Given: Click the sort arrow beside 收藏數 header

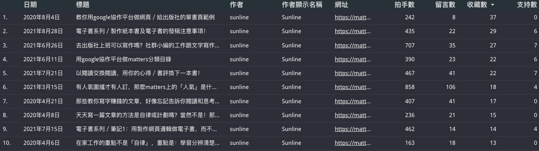Looking at the screenshot, I should click(492, 5).
